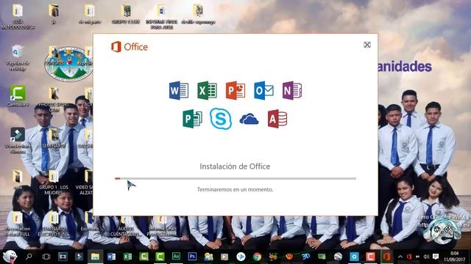
Task: Click the Access icon in Office installer
Action: click(277, 119)
